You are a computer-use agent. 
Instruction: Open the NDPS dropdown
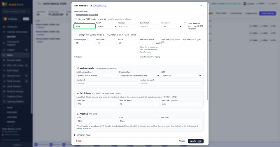(181, 76)
